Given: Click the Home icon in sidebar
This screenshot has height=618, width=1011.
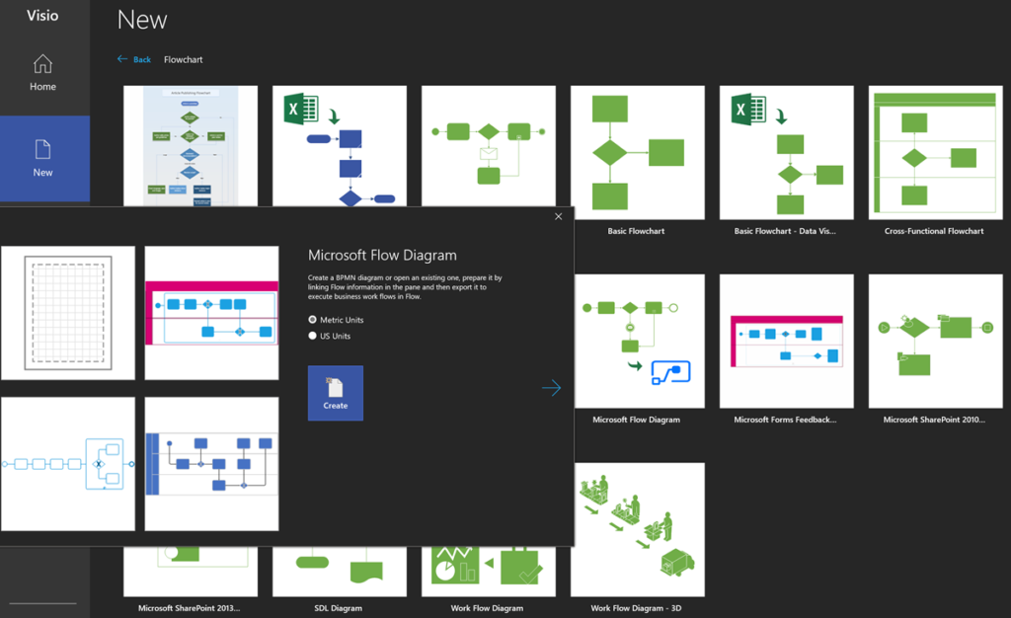Looking at the screenshot, I should 42,65.
